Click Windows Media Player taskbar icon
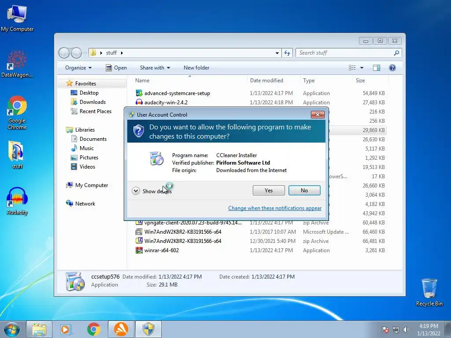Viewport: 451px width, 338px height. pos(66,329)
